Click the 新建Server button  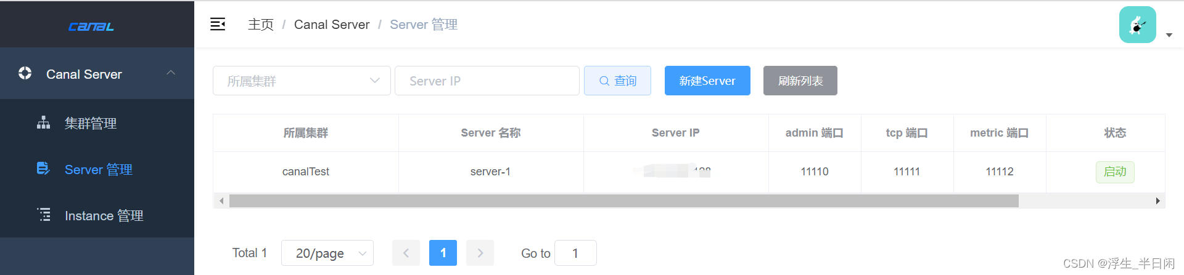click(707, 81)
